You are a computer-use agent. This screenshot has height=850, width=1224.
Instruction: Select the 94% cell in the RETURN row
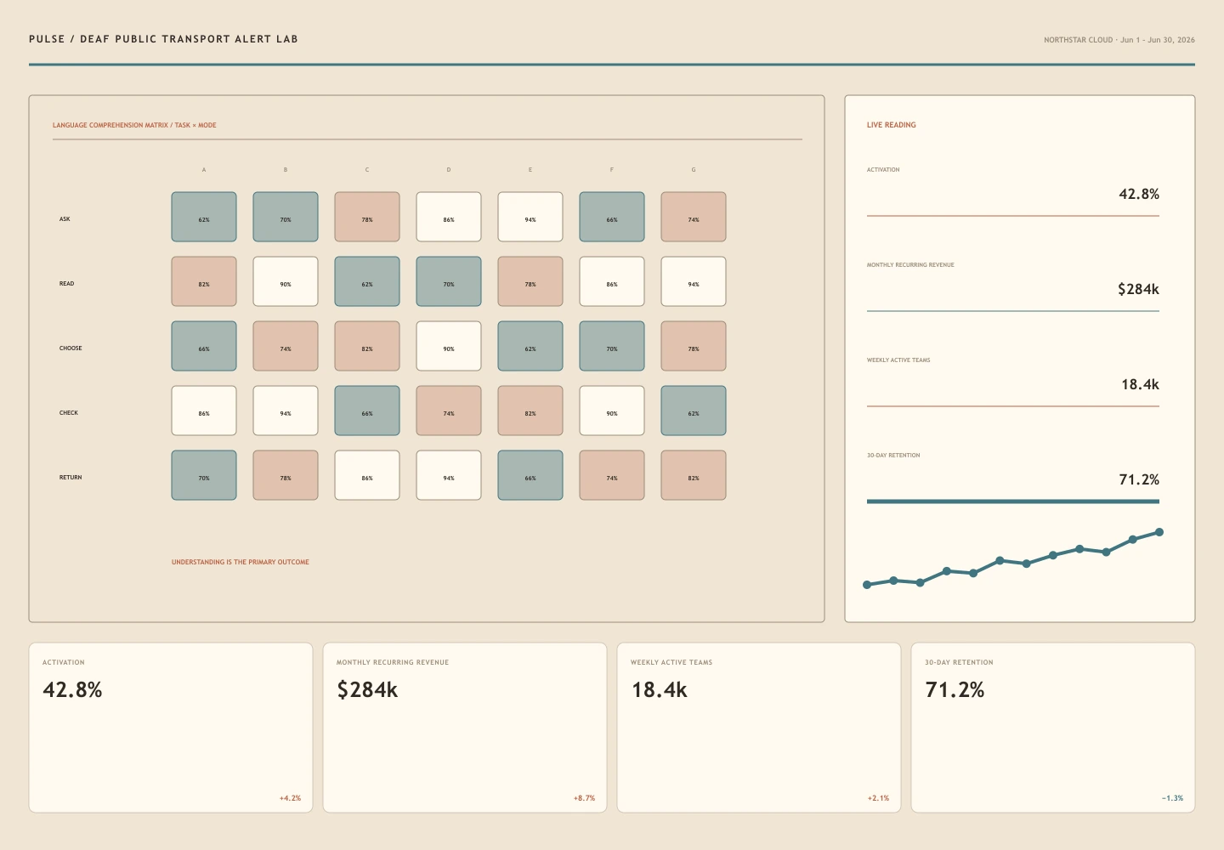[449, 475]
